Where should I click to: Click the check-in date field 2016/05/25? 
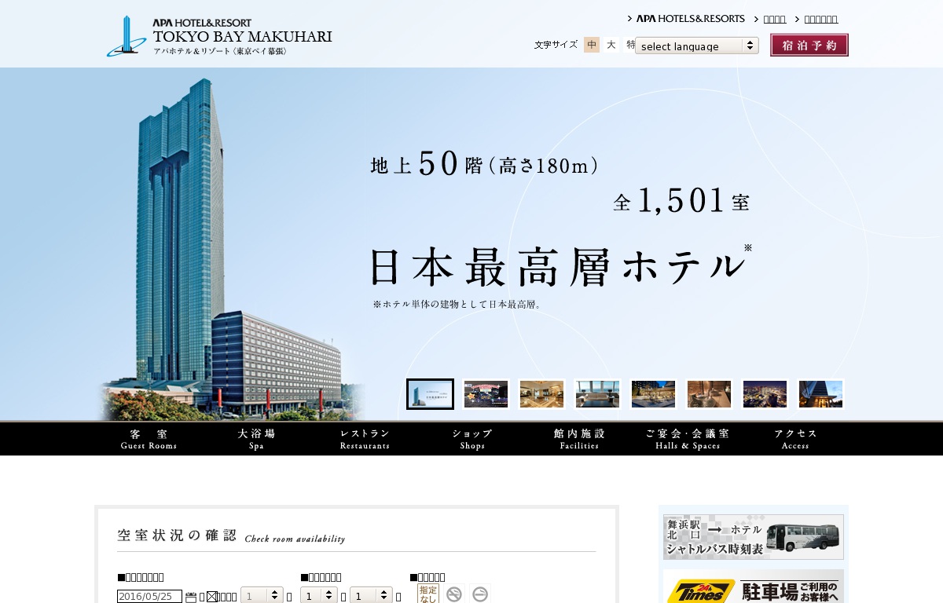click(149, 596)
